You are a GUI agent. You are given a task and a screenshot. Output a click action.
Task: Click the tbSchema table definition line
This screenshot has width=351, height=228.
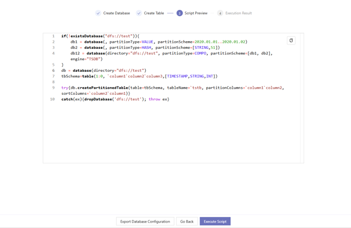(x=139, y=76)
